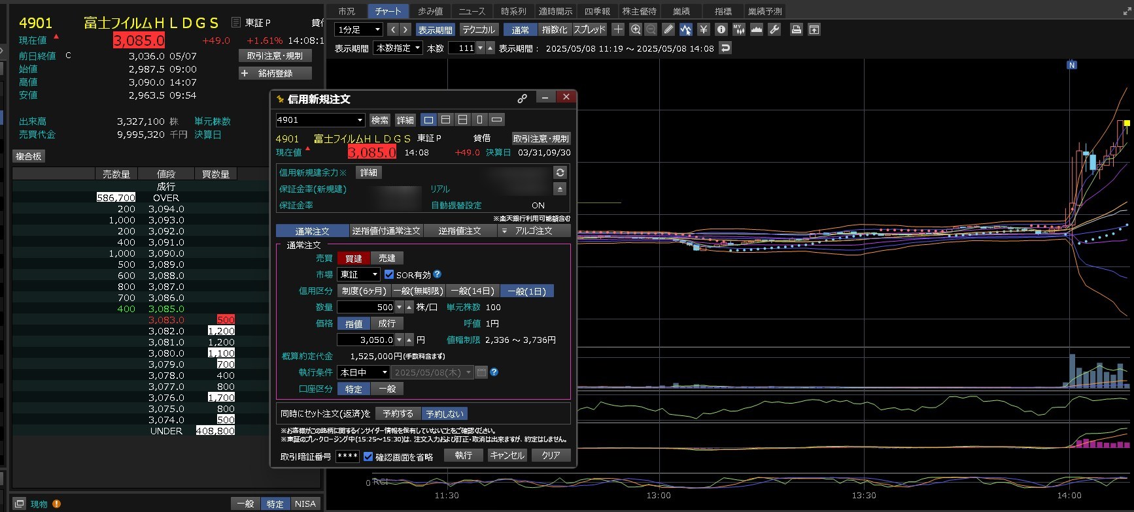Screen dimensions: 1134x512
Task: Open help icon beside execution date
Action: coord(494,372)
